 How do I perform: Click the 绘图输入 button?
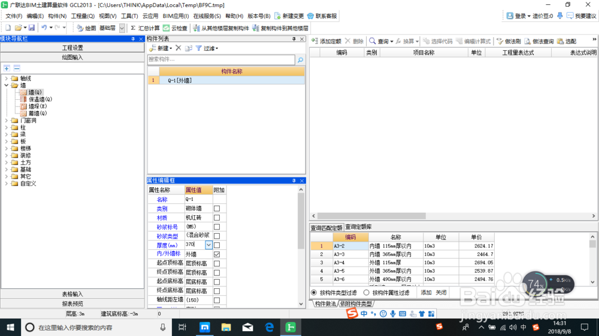(x=72, y=57)
